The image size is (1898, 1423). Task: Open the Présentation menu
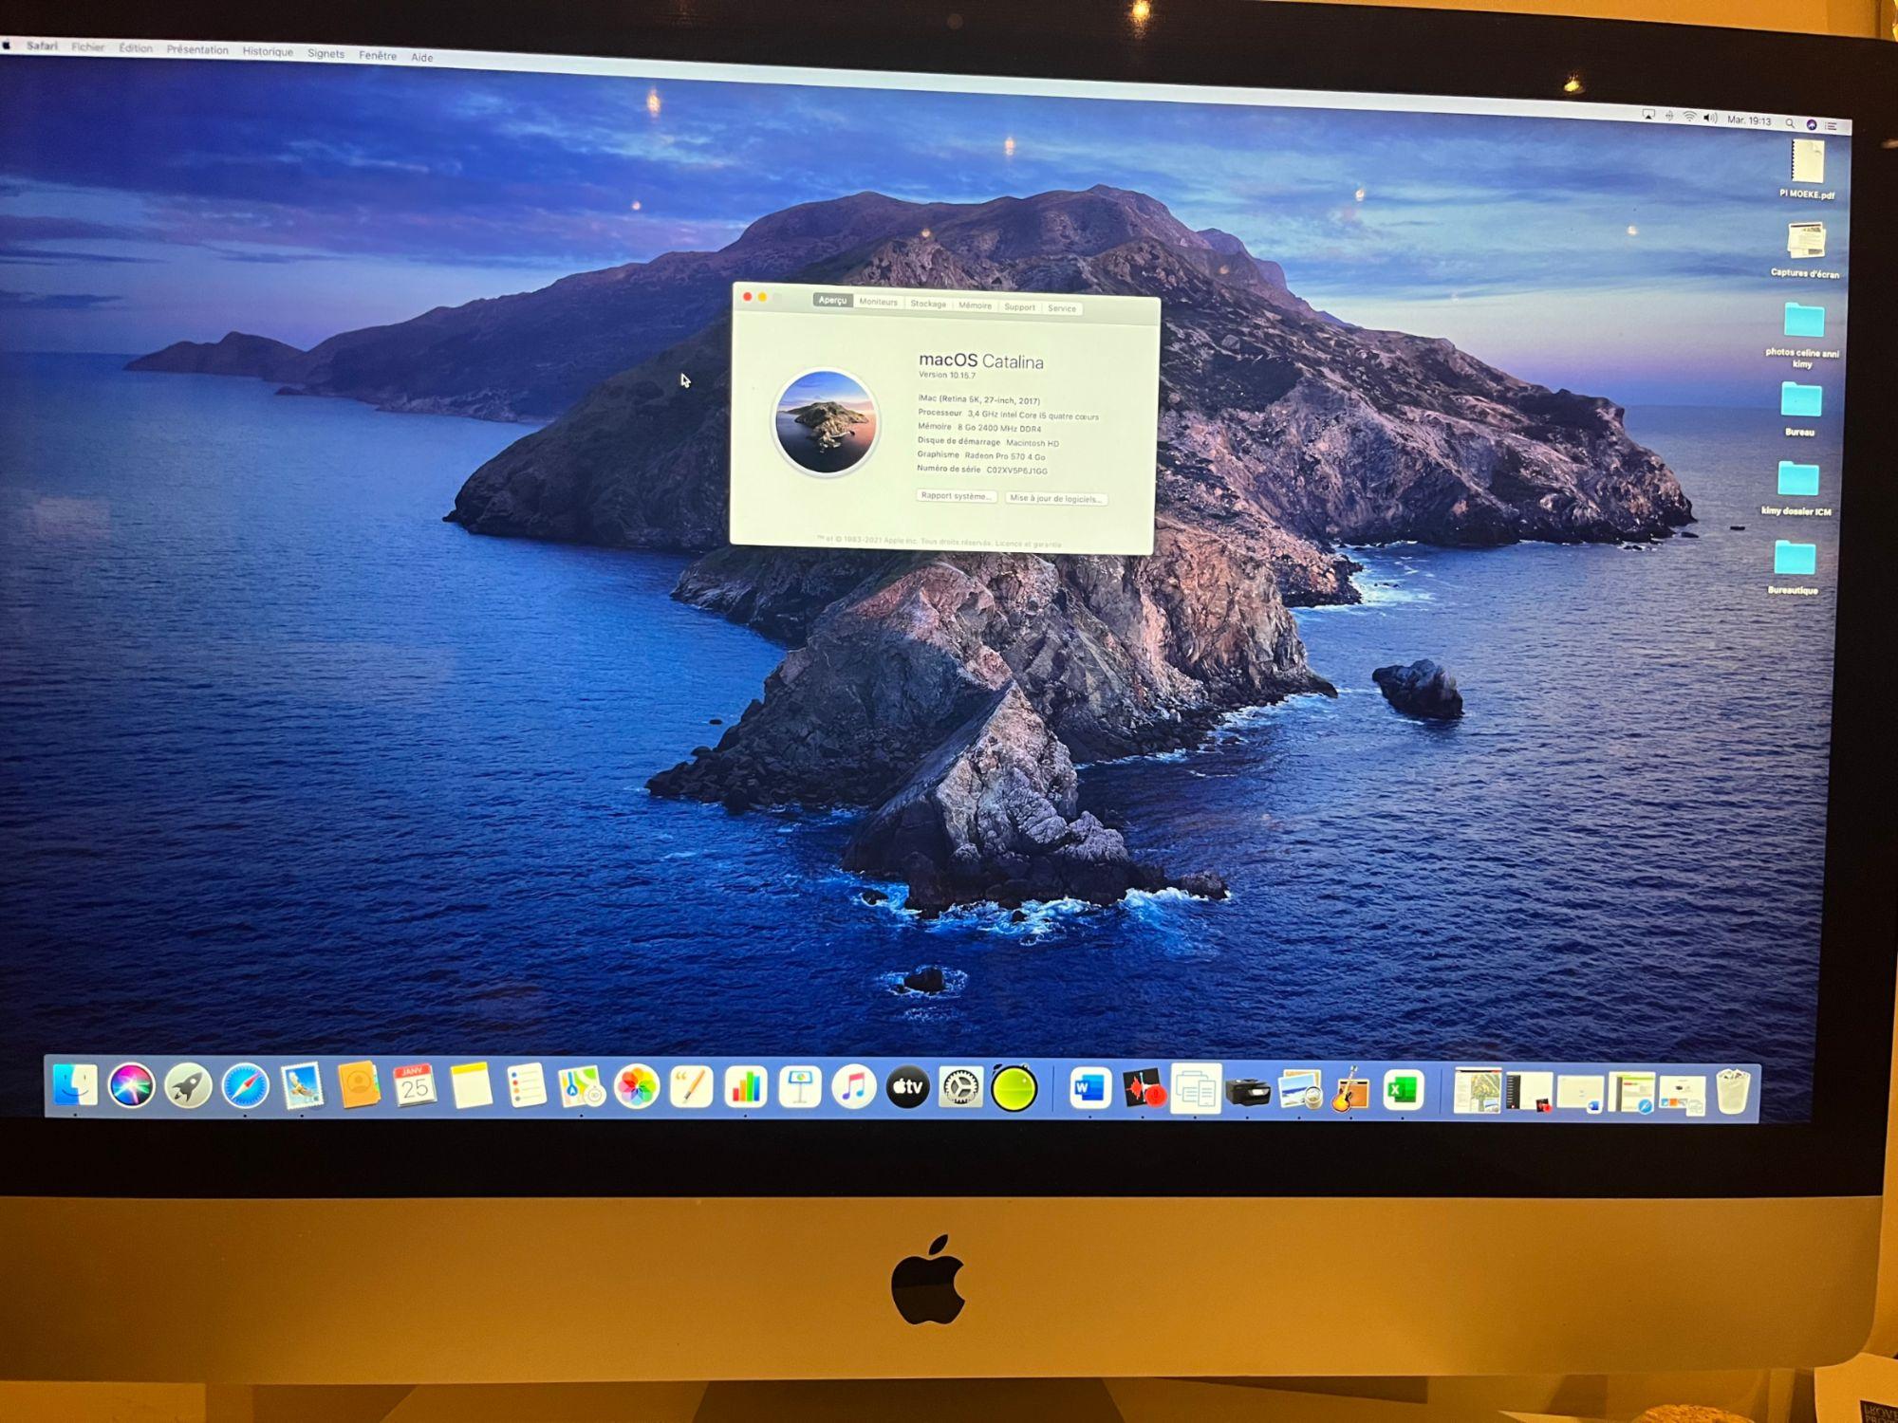pos(197,49)
